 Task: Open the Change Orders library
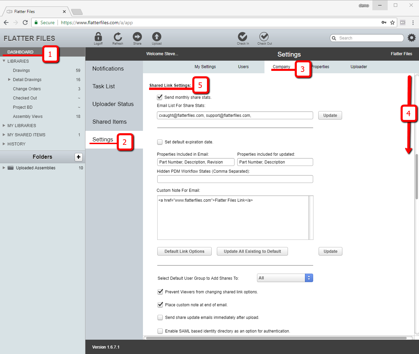point(27,89)
